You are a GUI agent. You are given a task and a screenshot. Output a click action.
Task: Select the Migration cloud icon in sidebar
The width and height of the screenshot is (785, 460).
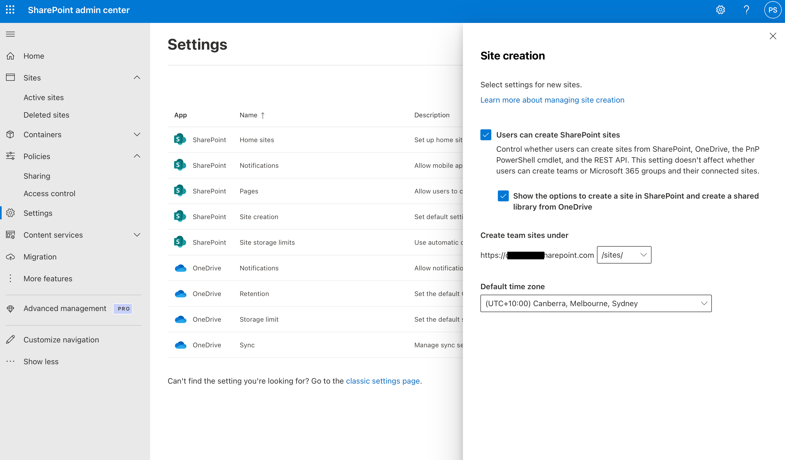(10, 257)
